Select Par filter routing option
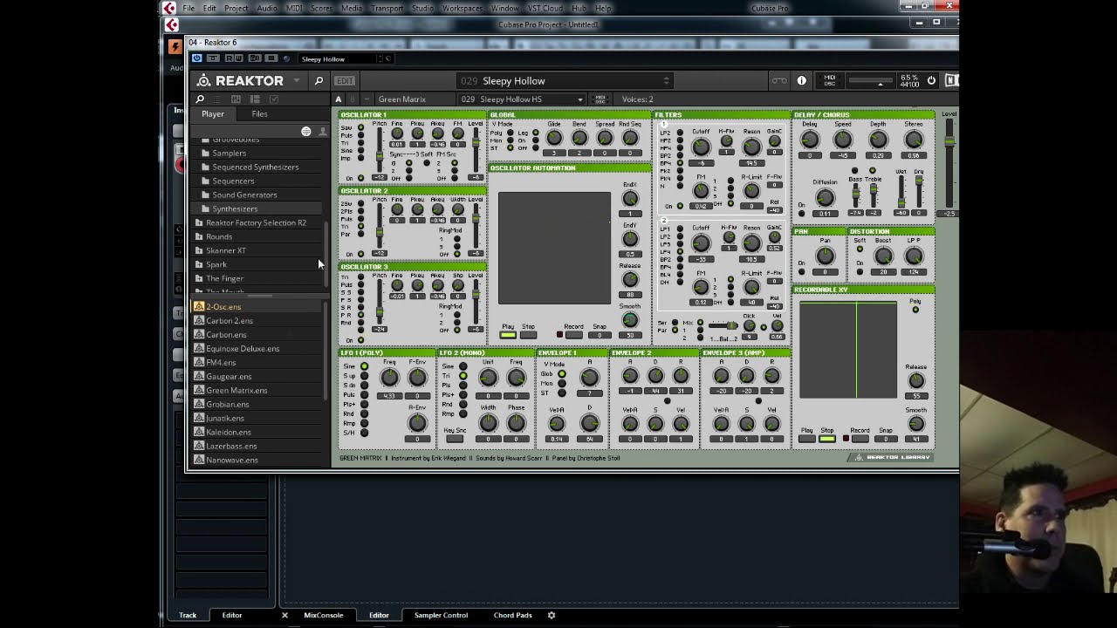Viewport: 1117px width, 628px height. [675, 331]
